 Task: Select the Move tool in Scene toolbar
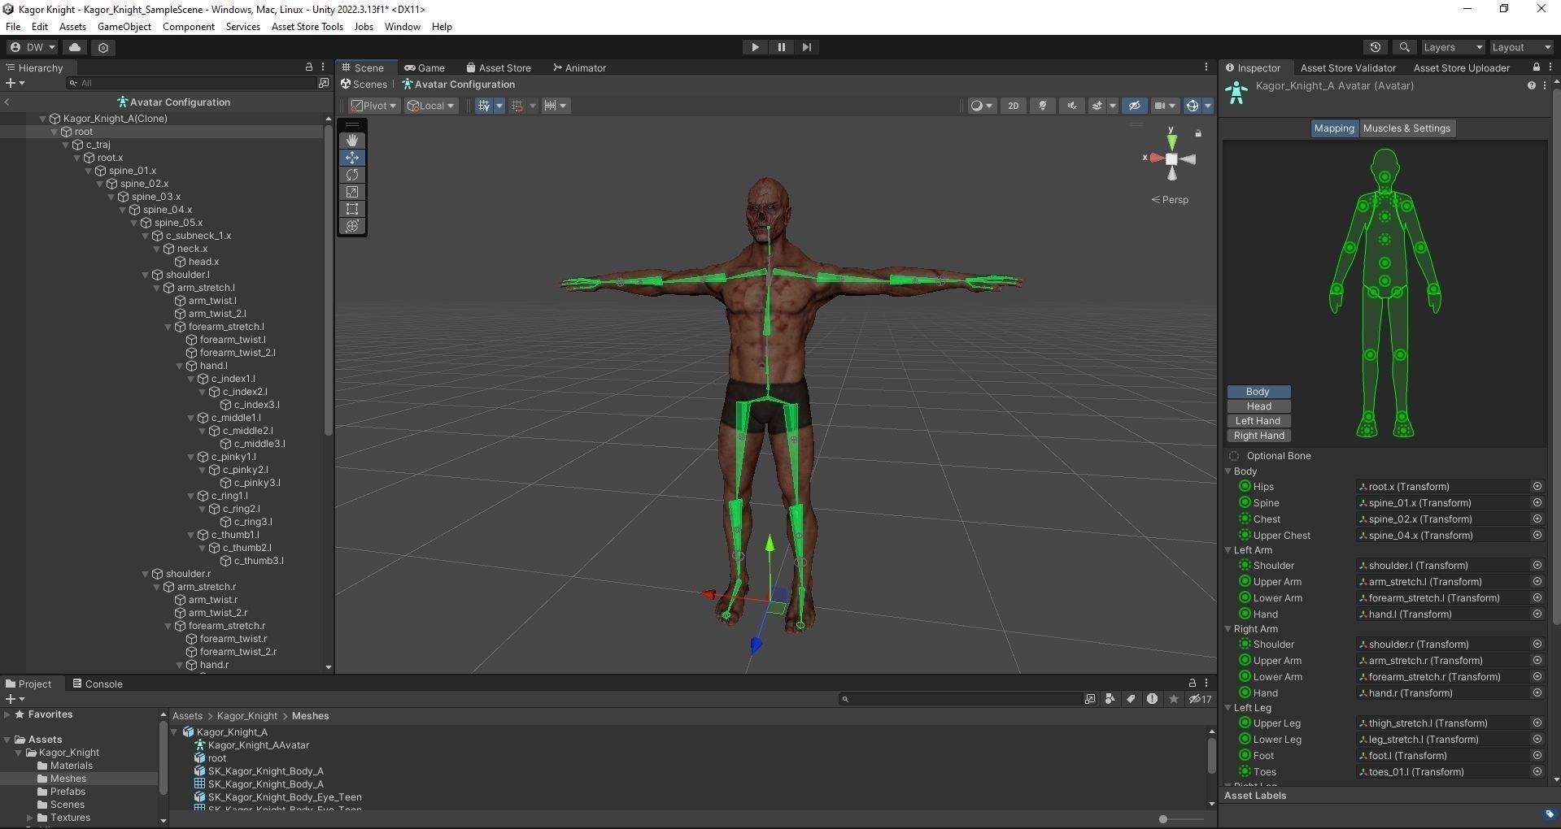352,158
